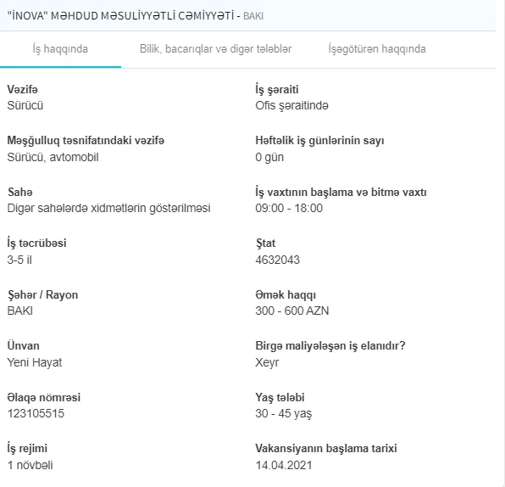The width and height of the screenshot is (505, 487).
Task: Click the Yeni Hayat address text
Action: click(35, 362)
